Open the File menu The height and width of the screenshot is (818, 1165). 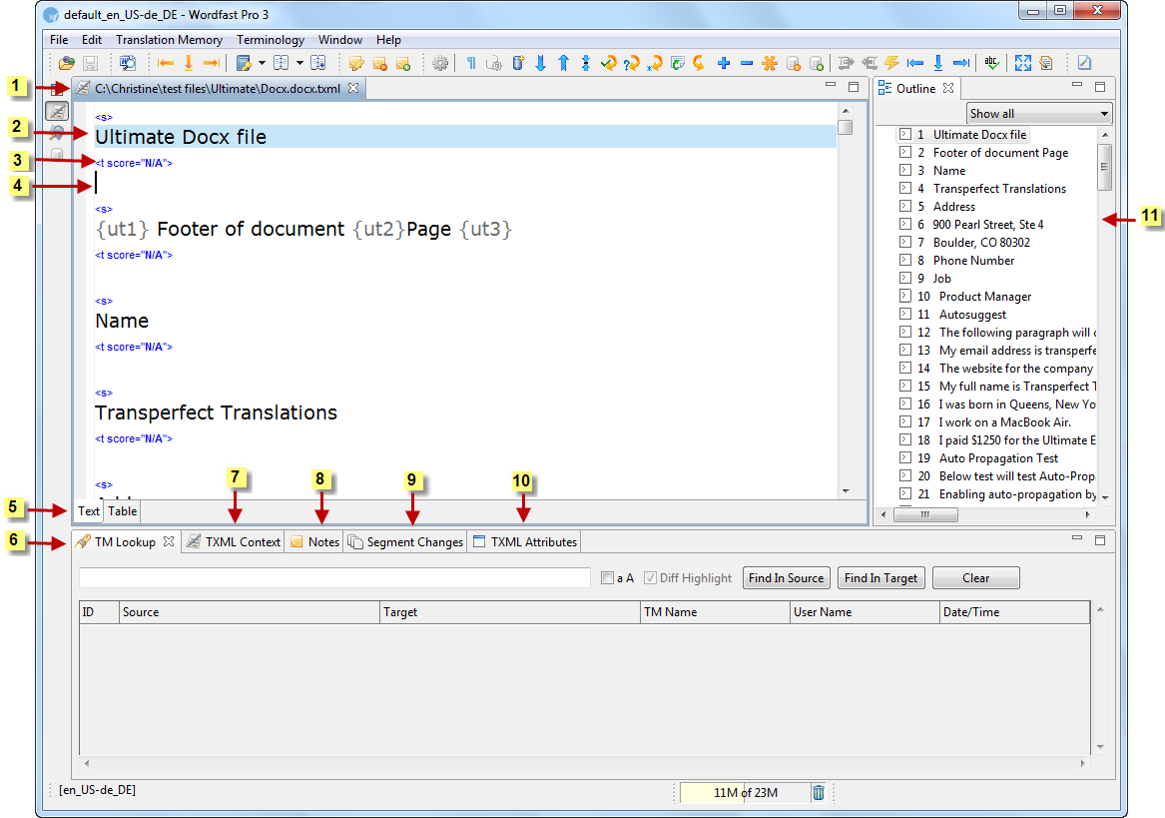pos(59,39)
